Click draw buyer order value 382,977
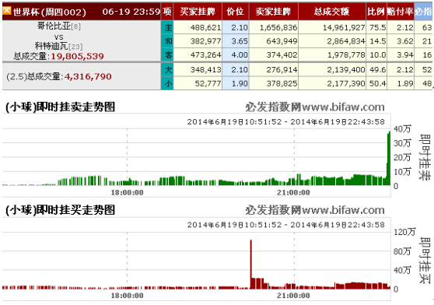The width and height of the screenshot is (434, 305). [205, 41]
